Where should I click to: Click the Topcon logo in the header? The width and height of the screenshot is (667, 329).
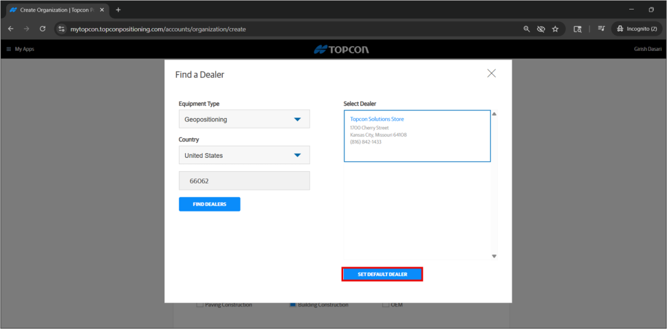pyautogui.click(x=333, y=49)
